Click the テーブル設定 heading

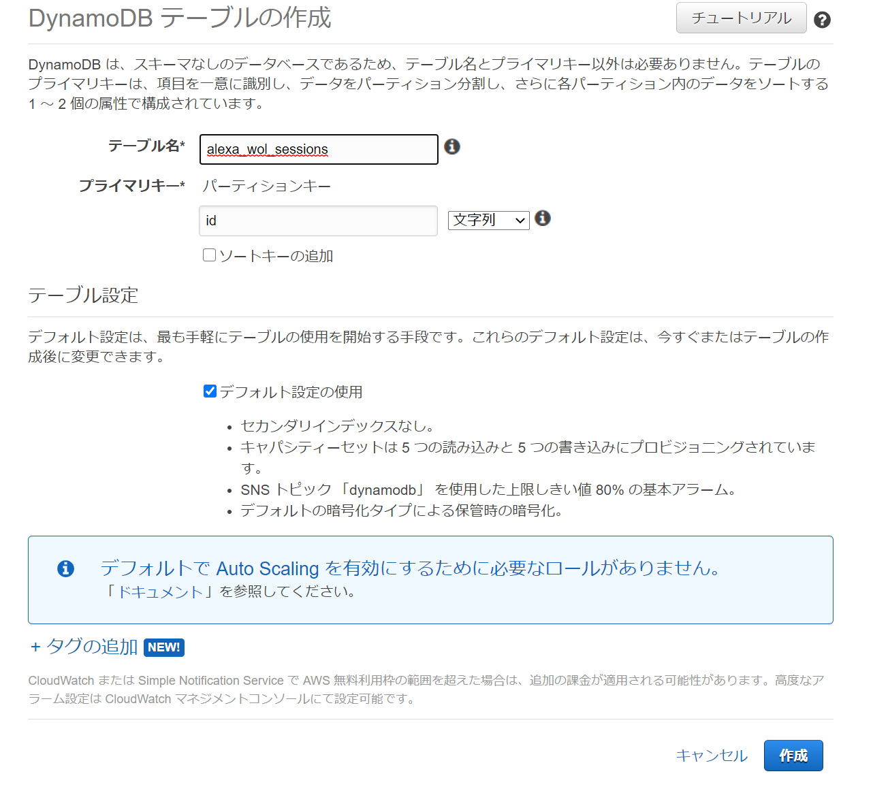pos(83,295)
